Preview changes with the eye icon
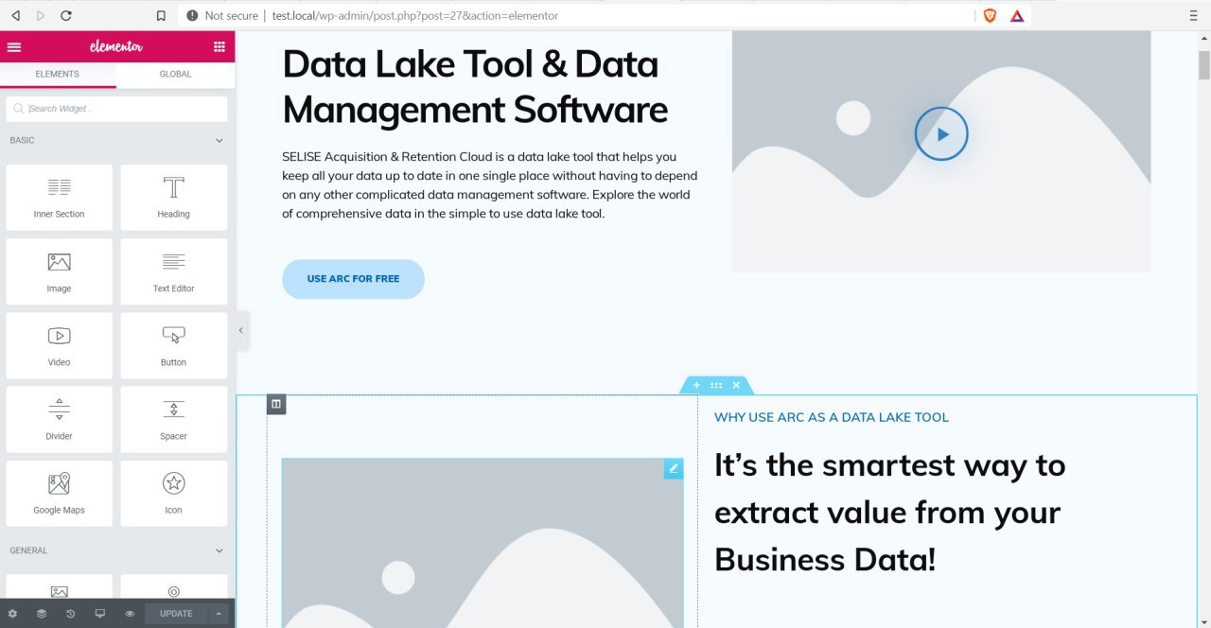 click(130, 614)
